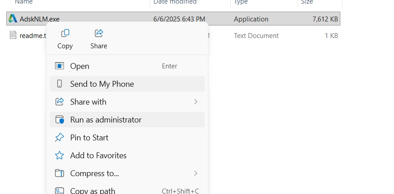Select the readme text file icon
394x194 pixels.
13,35
